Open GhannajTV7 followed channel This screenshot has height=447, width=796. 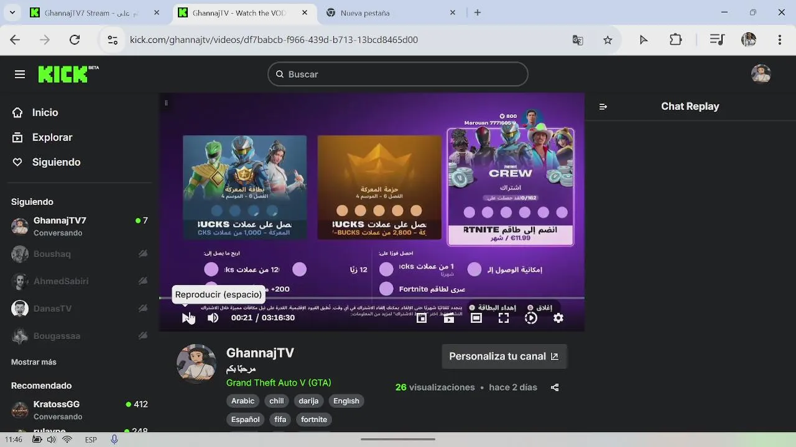pyautogui.click(x=80, y=227)
